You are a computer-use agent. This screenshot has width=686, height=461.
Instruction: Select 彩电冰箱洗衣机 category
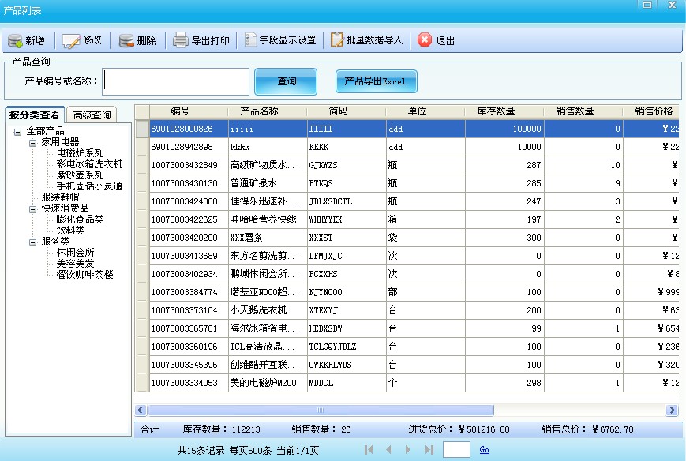click(x=89, y=164)
